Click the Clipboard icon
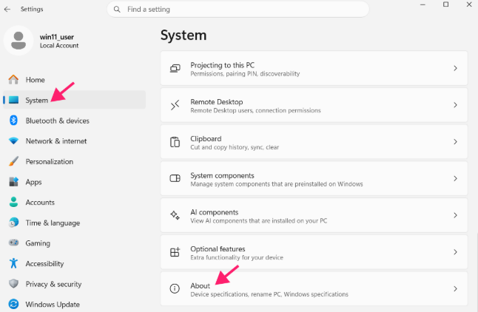This screenshot has width=478, height=312. (175, 142)
